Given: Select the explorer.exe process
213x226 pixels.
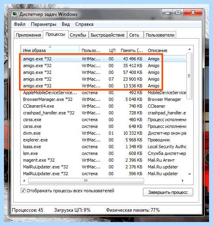Looking at the screenshot, I should click(104, 140).
